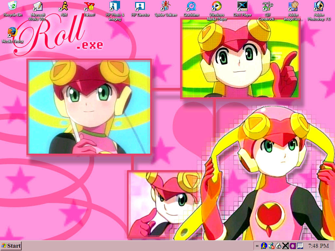Expand the hidden tray icons chevron
The image size is (335, 251).
(x=257, y=246)
